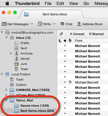Collapse the Yahoo_Mail folder

coord(7,100)
